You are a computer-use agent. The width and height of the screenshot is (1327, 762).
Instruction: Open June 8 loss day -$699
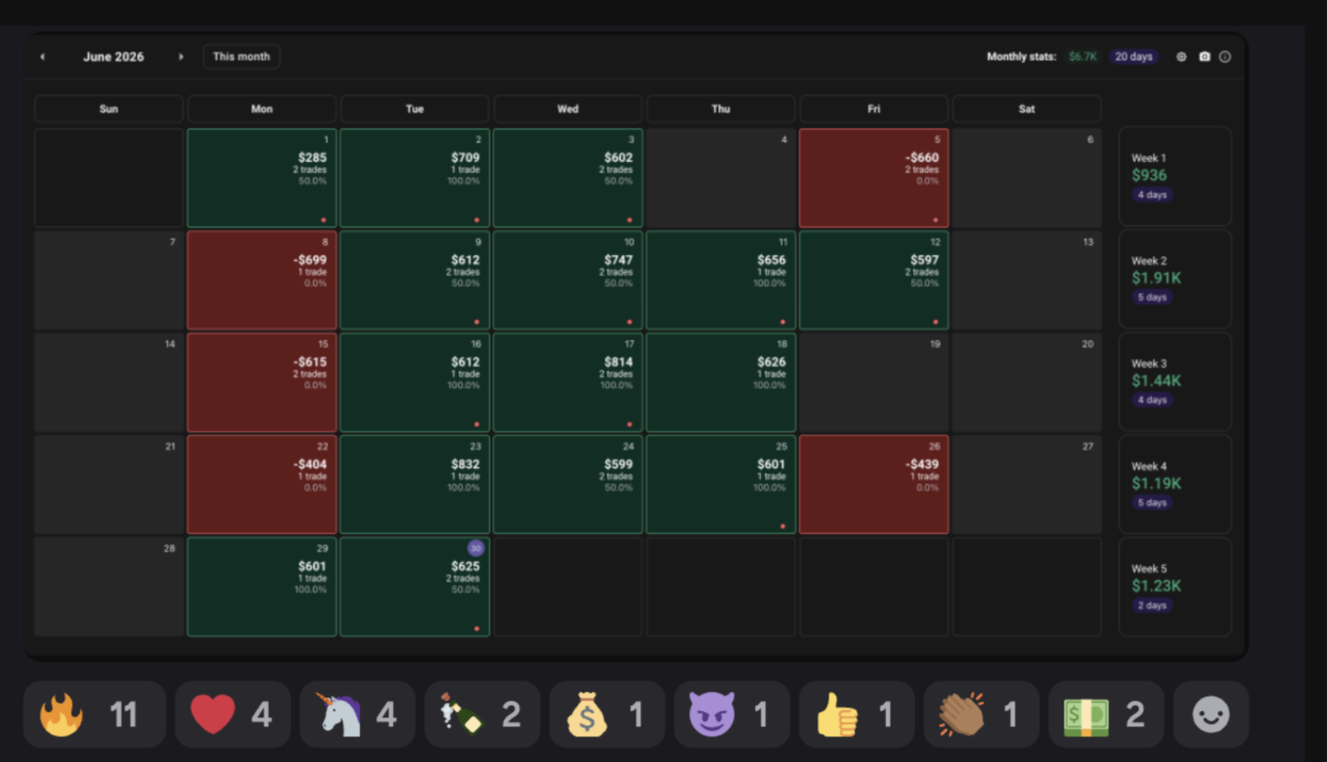262,280
